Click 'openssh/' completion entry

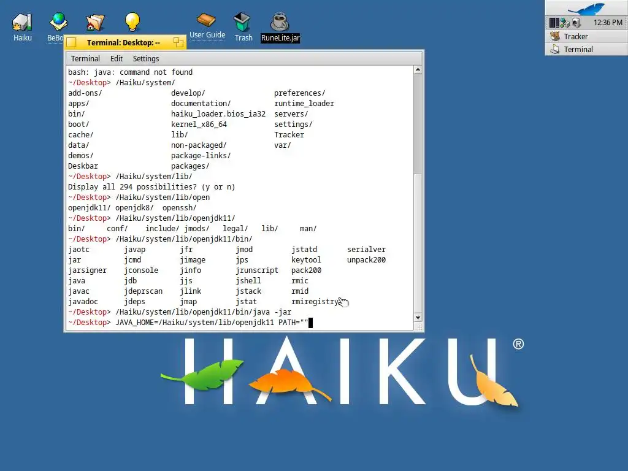(x=180, y=208)
